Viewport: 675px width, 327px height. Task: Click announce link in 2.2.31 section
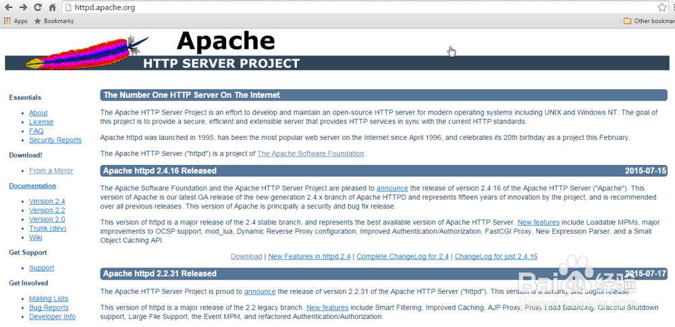click(260, 291)
